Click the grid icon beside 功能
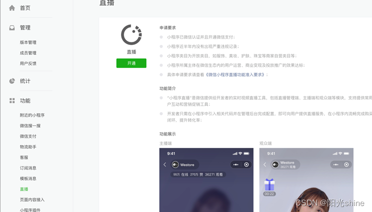This screenshot has height=212, width=372. (x=12, y=101)
